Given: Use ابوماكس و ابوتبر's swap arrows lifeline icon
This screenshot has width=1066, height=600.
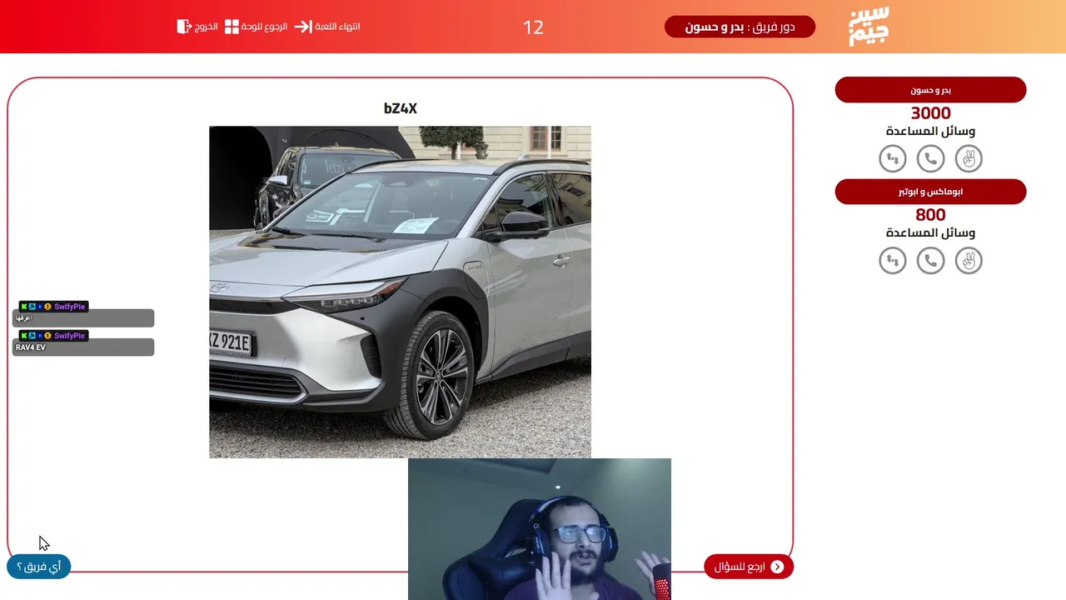Looking at the screenshot, I should (893, 261).
